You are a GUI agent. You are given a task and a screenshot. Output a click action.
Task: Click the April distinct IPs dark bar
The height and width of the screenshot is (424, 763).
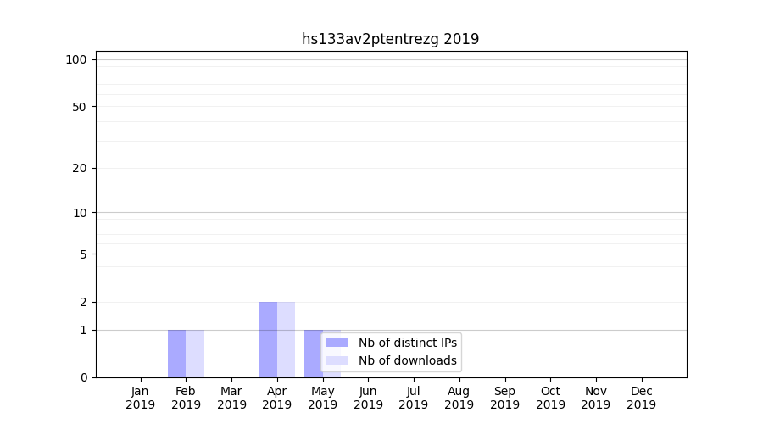tap(268, 339)
